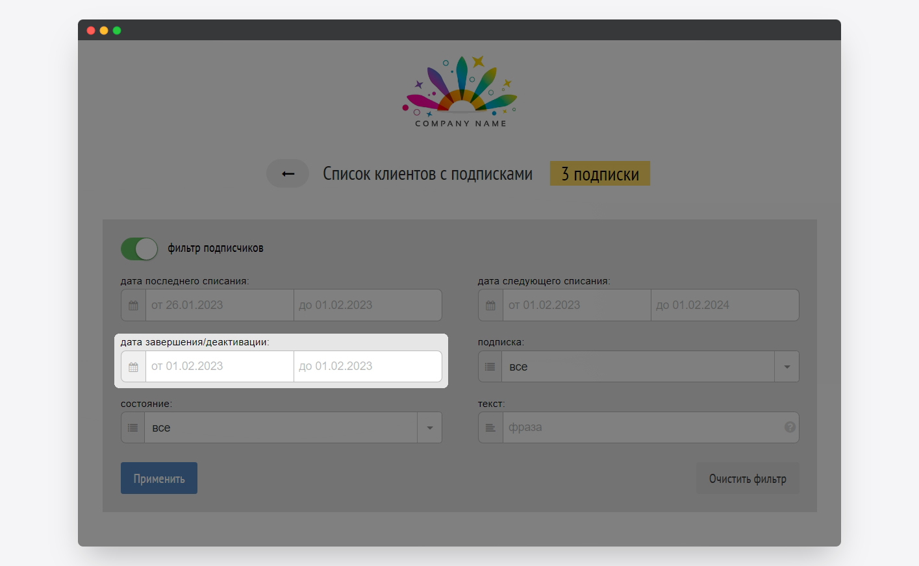919x566 pixels.
Task: Click the green maximize window button
Action: [117, 31]
